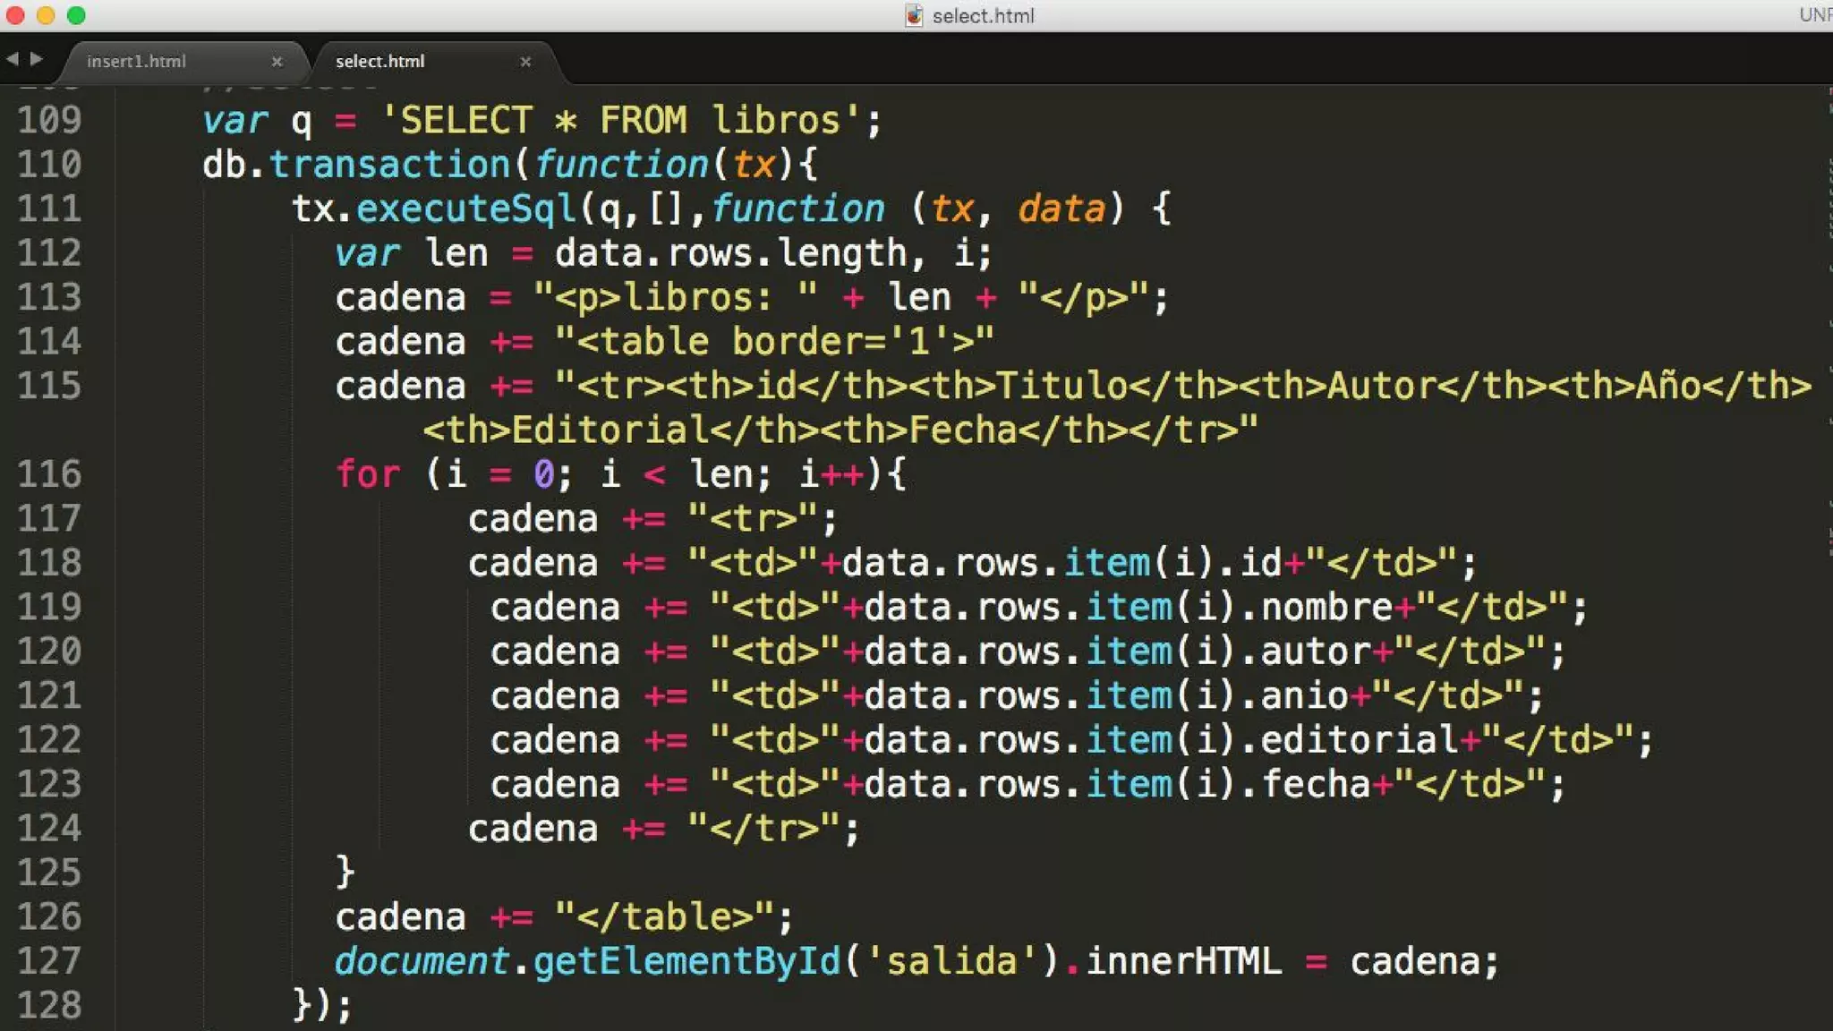Click the 'SELECT * FROM libros' string
1833x1031 pixels.
coord(620,120)
